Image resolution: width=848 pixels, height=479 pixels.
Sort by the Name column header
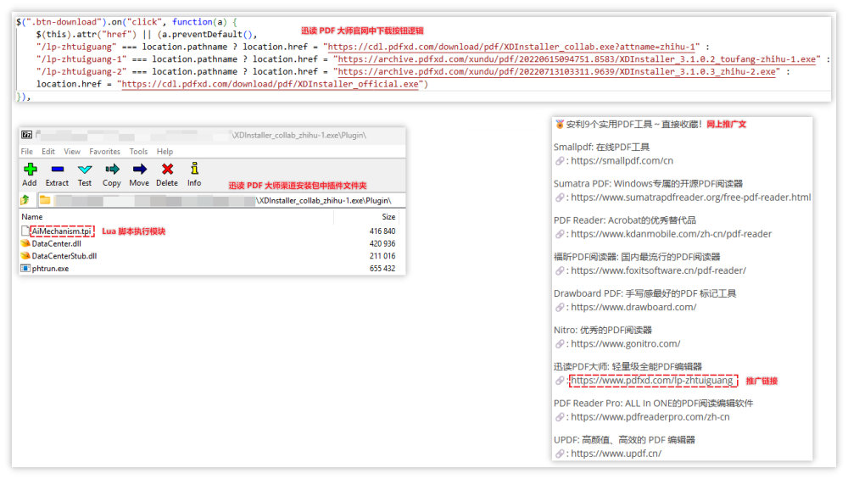(x=32, y=217)
